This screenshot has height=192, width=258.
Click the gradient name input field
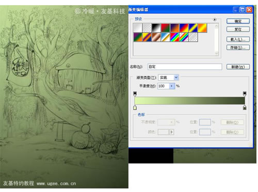point(185,67)
